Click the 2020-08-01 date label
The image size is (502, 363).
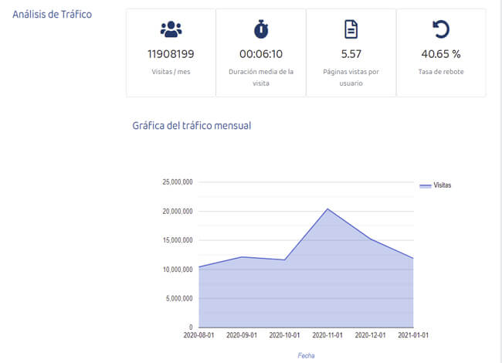click(x=198, y=335)
